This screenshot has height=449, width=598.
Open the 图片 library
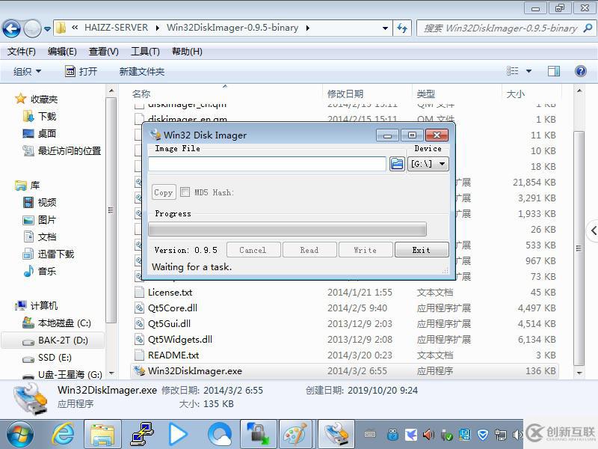click(47, 220)
